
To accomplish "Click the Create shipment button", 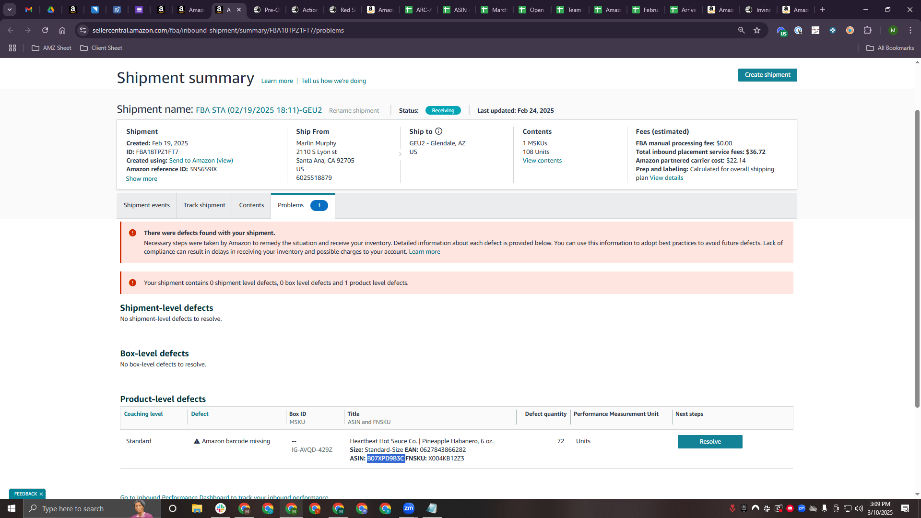I will (767, 75).
